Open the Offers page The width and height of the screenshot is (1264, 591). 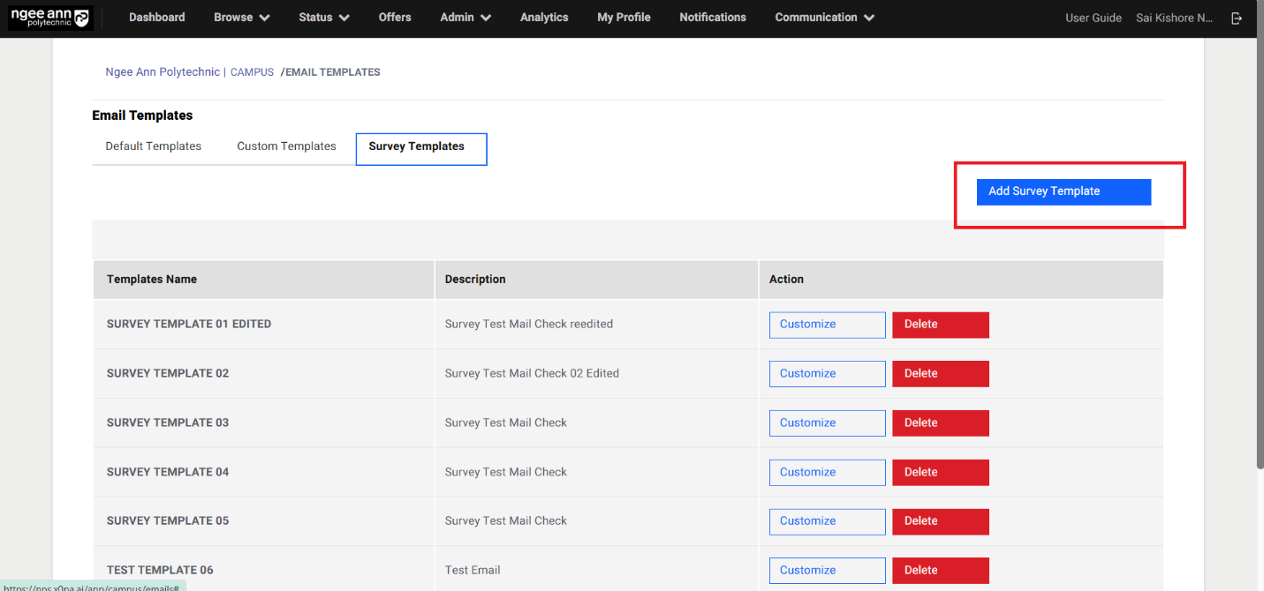pyautogui.click(x=395, y=18)
